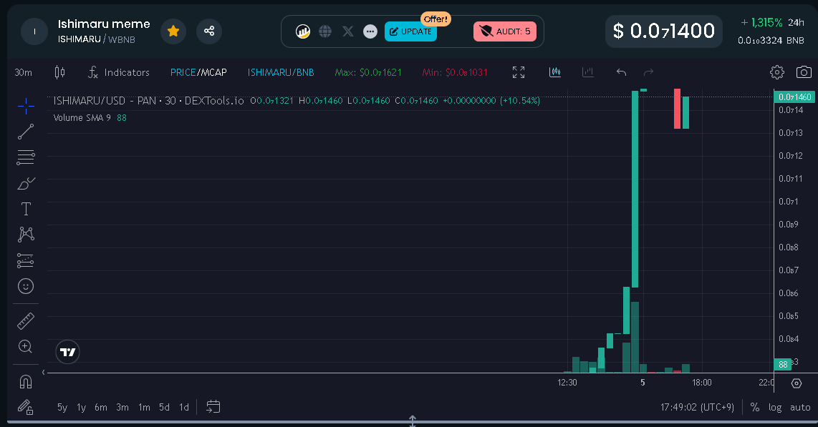This screenshot has height=427, width=818.
Task: Select the Text annotation tool
Action: pyautogui.click(x=26, y=209)
